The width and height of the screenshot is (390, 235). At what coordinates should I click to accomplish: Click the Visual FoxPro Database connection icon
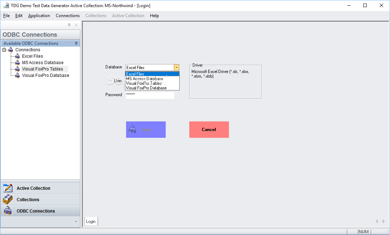(x=17, y=75)
